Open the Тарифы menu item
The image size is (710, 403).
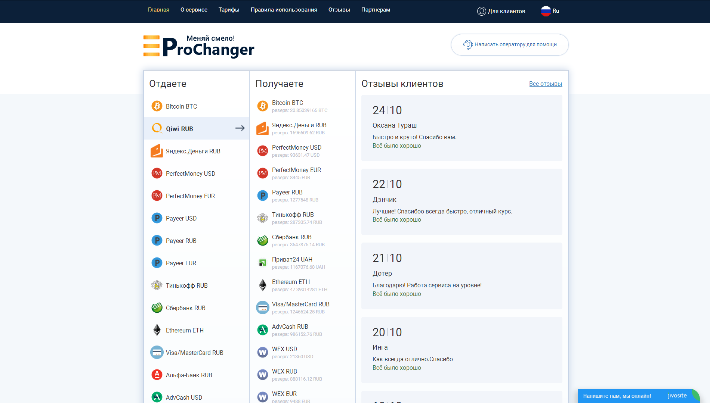pyautogui.click(x=229, y=10)
